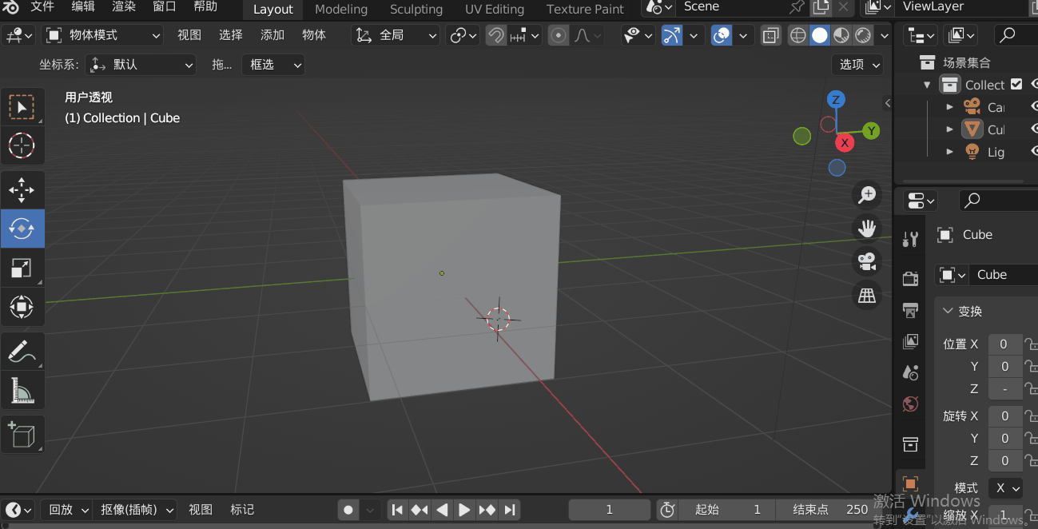Toggle Collection exclude checkbox in outliner
Image resolution: width=1038 pixels, height=529 pixels.
1016,84
